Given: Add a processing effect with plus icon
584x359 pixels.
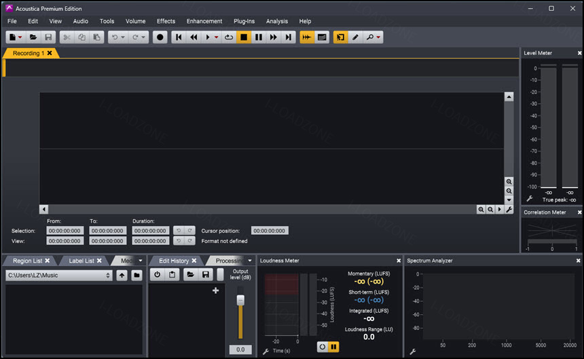Looking at the screenshot, I should click(215, 290).
